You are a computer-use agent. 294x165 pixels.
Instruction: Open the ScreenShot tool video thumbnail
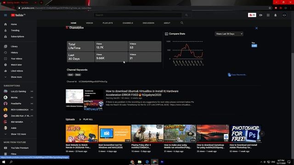tap(114, 133)
